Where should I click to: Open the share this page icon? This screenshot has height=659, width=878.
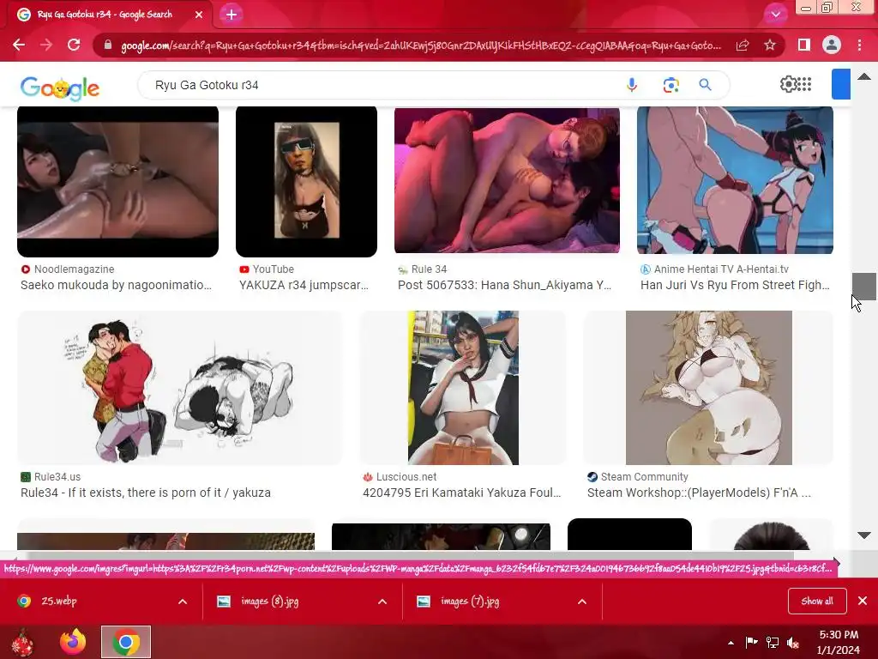pyautogui.click(x=743, y=45)
